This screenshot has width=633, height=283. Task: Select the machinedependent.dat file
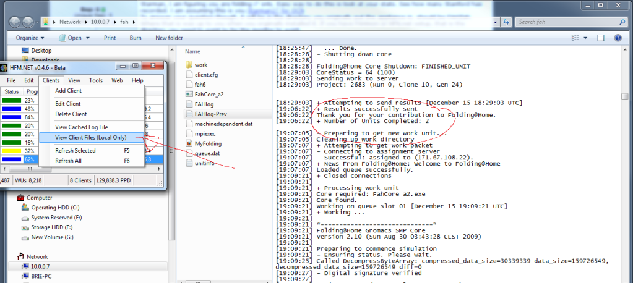223,124
